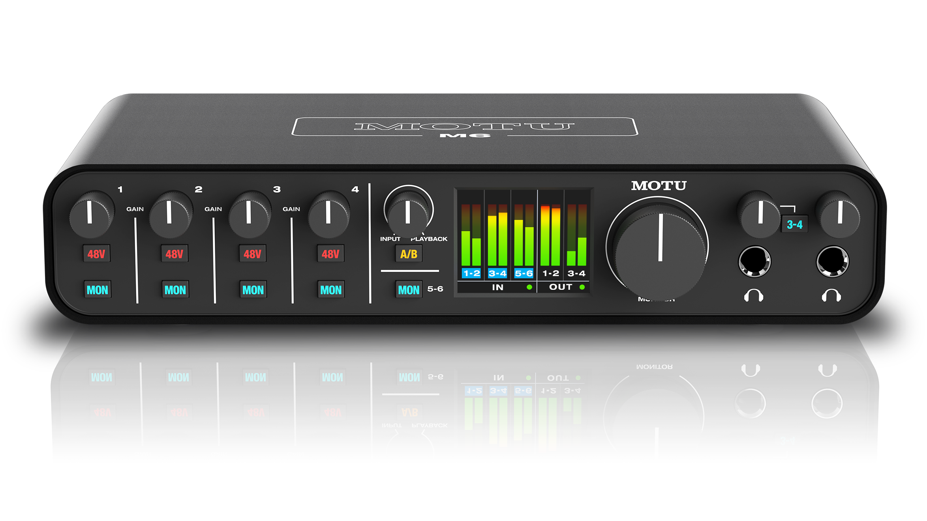Click the channel 2 gain knob
This screenshot has height=521, width=927.
171,214
